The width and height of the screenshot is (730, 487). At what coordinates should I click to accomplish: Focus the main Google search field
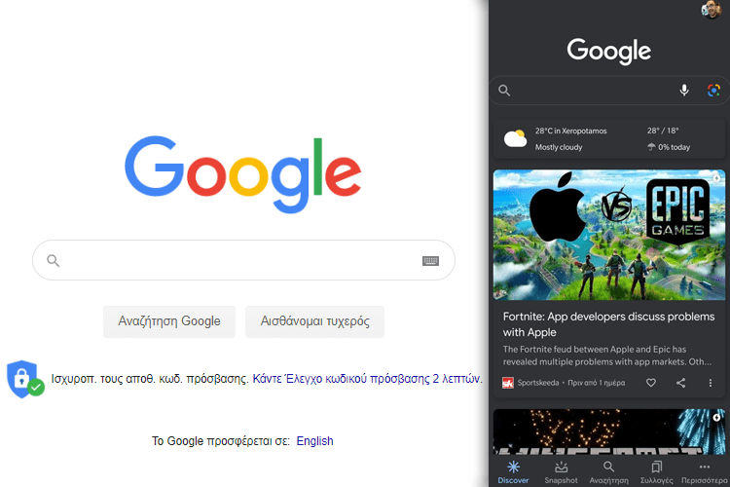[243, 260]
